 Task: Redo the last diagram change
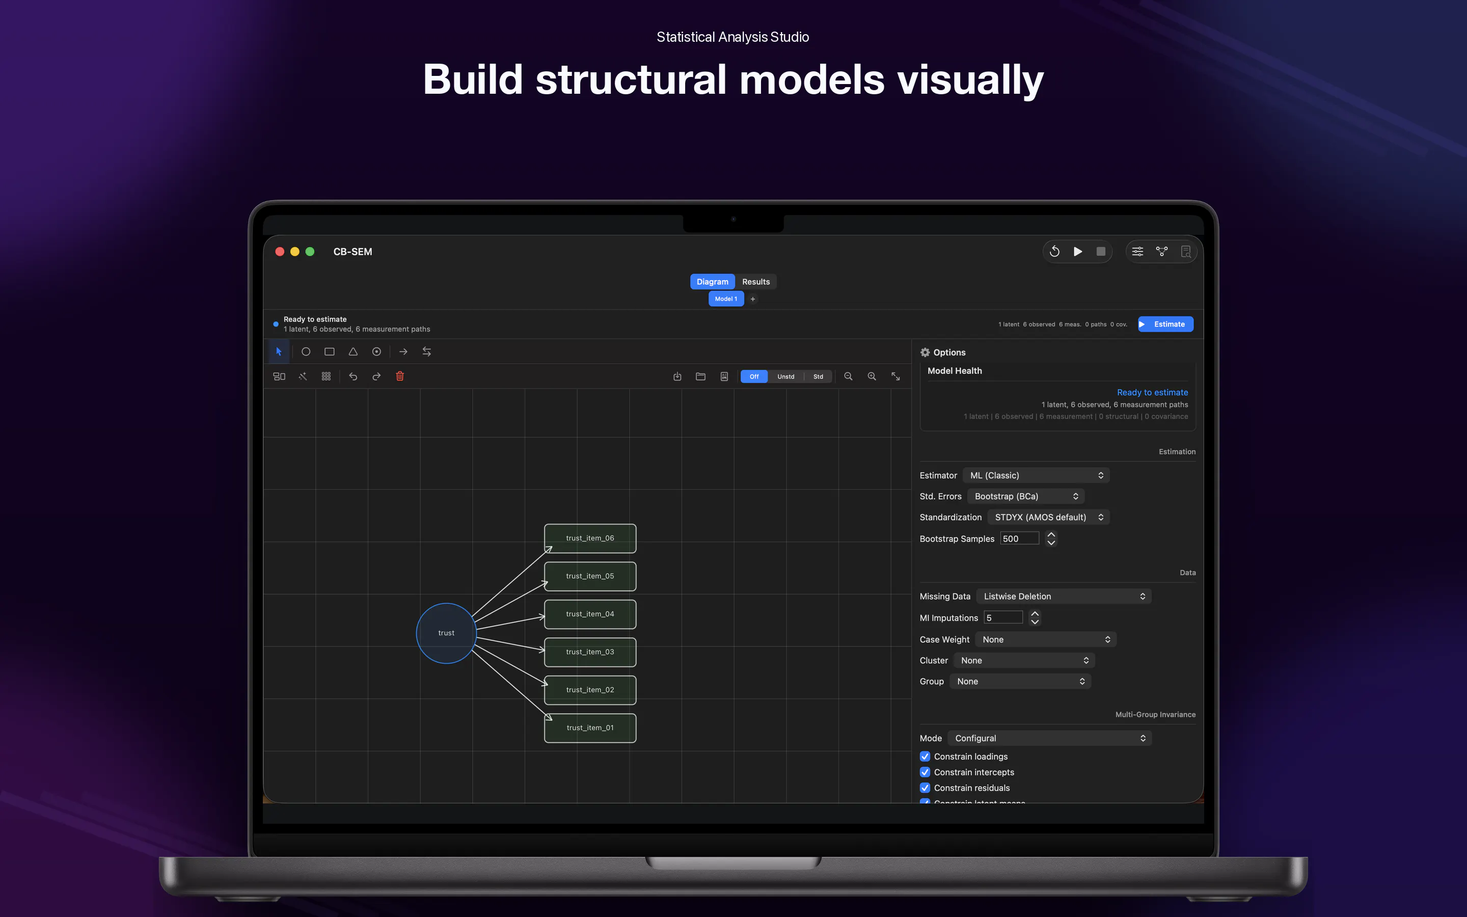click(376, 376)
